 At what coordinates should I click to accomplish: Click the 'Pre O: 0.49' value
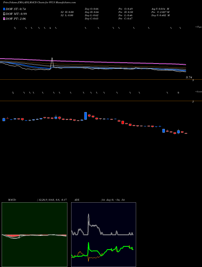[126, 9]
